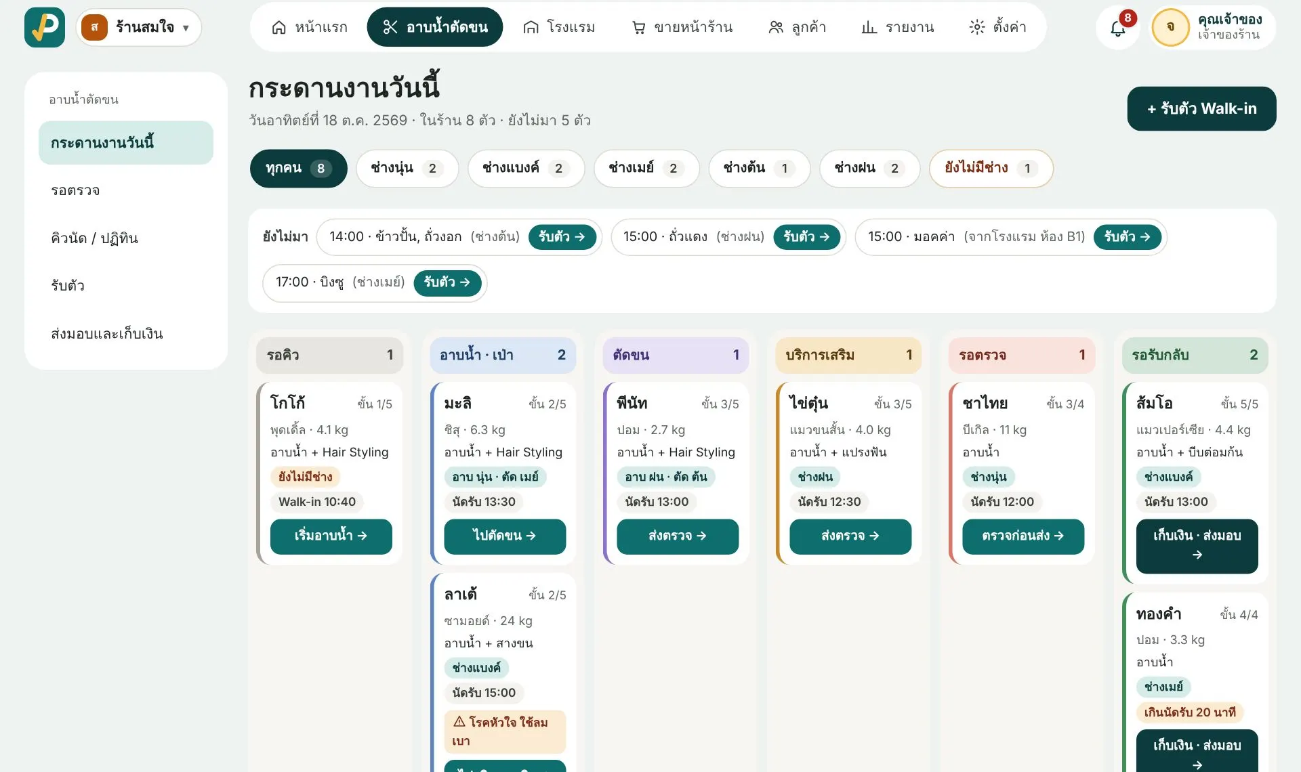Click the รอรับกลับ column header
The height and width of the screenshot is (772, 1301).
click(1195, 355)
